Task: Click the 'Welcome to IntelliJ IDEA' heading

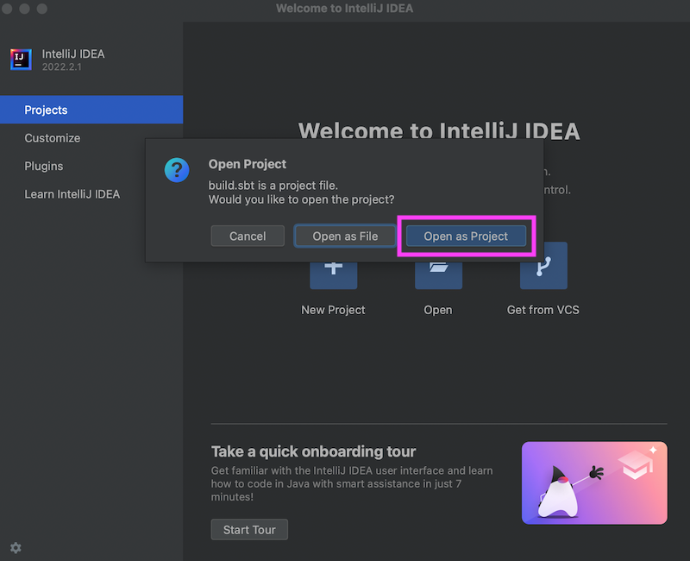Action: click(439, 131)
